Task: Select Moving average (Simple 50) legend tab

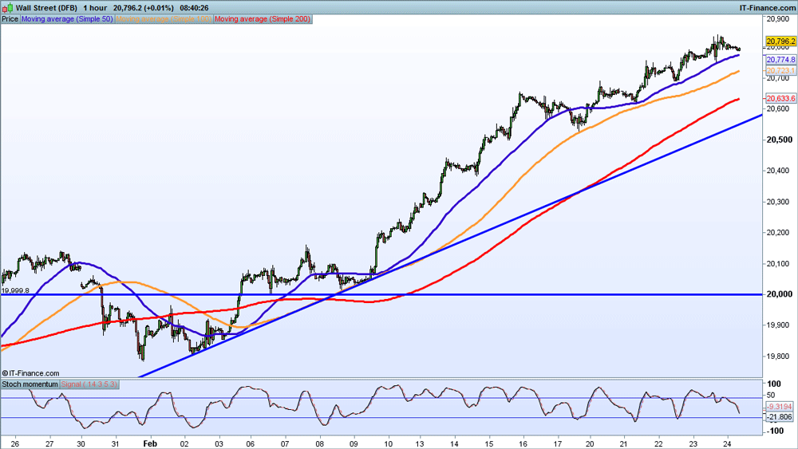Action: click(67, 19)
